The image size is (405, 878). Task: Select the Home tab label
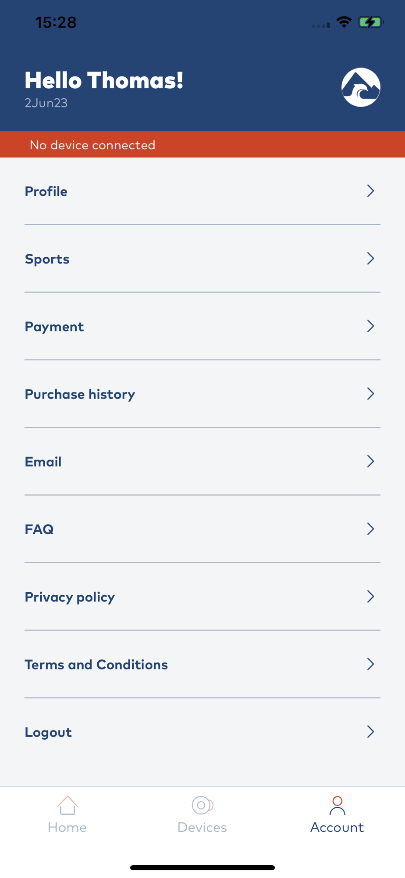click(x=67, y=828)
